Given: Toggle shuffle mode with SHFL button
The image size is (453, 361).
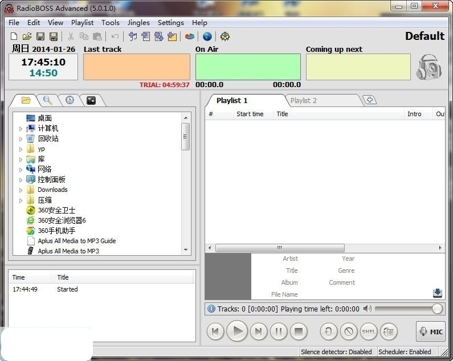Looking at the screenshot, I should 369,331.
